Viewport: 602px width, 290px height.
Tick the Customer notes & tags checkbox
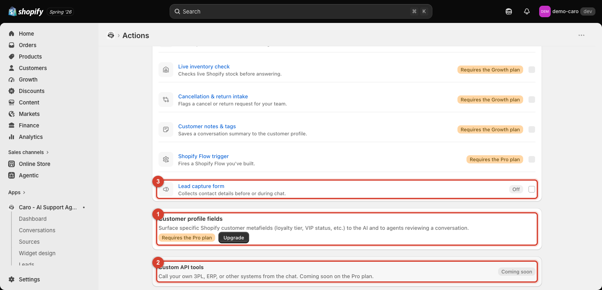532,129
